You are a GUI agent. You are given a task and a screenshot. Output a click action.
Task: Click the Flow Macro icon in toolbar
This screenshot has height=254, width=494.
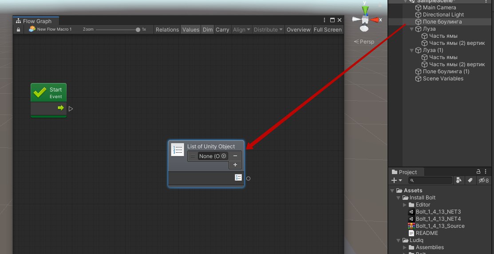[32, 29]
